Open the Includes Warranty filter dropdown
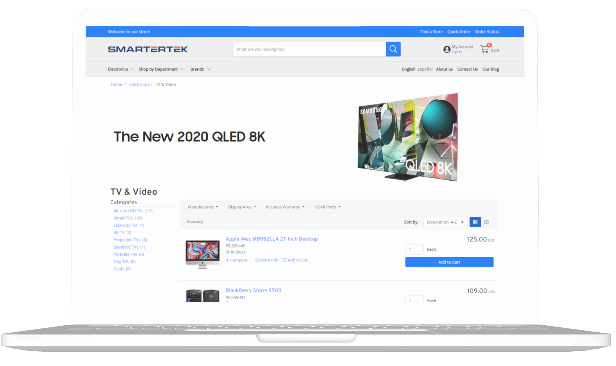Screen dimensions: 616x366 (x=285, y=207)
